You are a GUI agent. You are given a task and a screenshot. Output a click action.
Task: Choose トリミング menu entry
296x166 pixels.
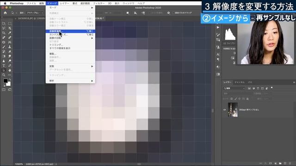(x=70, y=45)
